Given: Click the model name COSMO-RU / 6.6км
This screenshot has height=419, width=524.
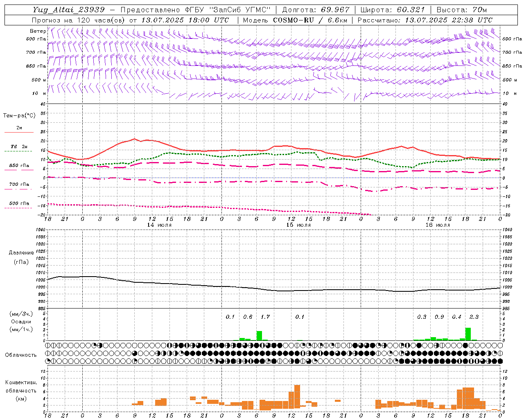Looking at the screenshot, I should coord(310,20).
